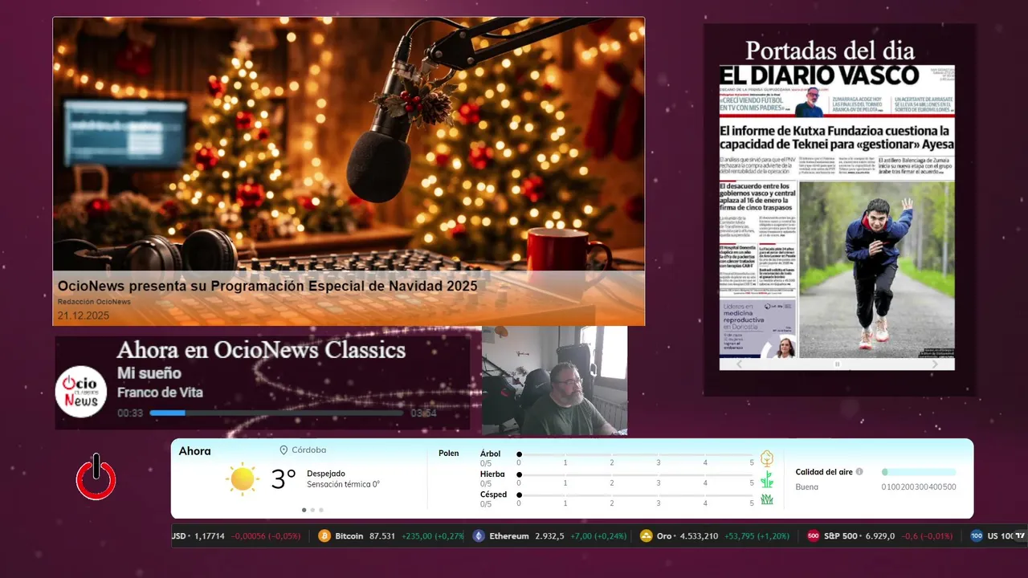The height and width of the screenshot is (578, 1028).
Task: Click the Ethereum ticker name
Action: [509, 536]
